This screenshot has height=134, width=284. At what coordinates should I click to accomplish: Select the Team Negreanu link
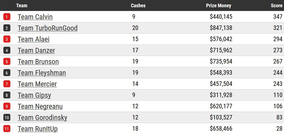point(40,106)
